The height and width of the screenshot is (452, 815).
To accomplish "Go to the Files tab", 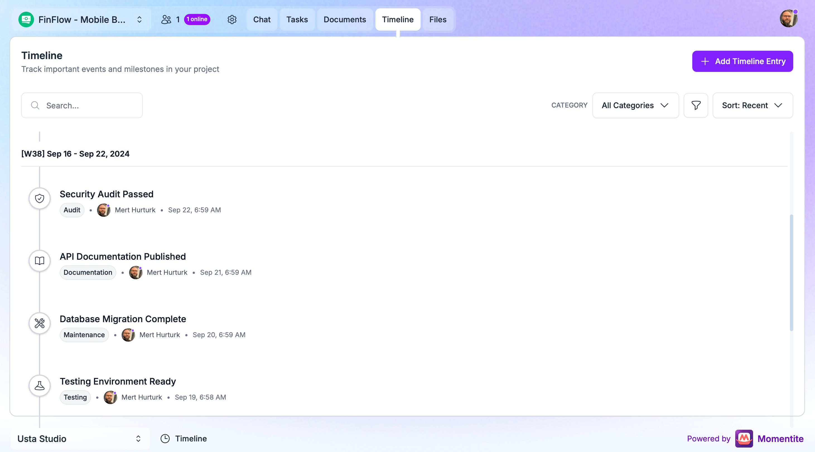I will click(438, 20).
